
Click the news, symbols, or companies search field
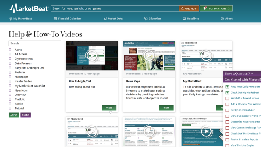115,8
